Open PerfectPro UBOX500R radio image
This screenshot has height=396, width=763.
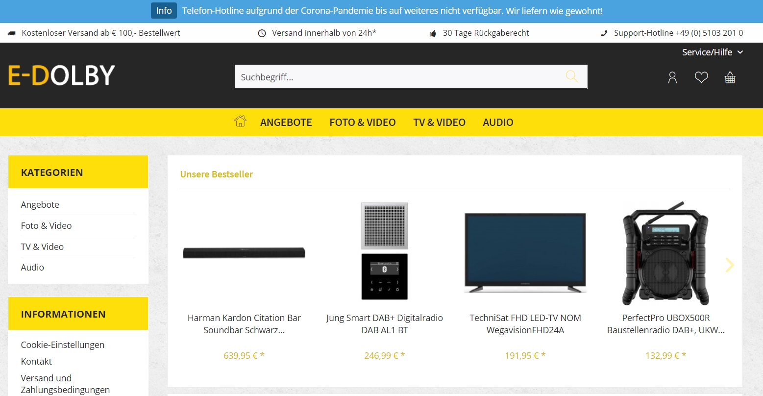point(666,253)
